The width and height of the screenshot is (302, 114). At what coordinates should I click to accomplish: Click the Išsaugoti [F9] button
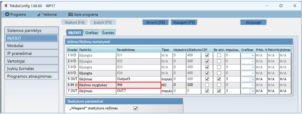click(184, 22)
